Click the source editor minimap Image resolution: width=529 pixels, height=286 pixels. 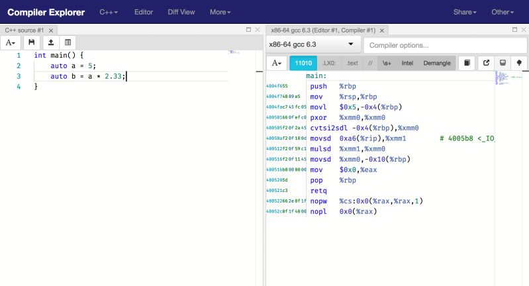click(x=234, y=52)
